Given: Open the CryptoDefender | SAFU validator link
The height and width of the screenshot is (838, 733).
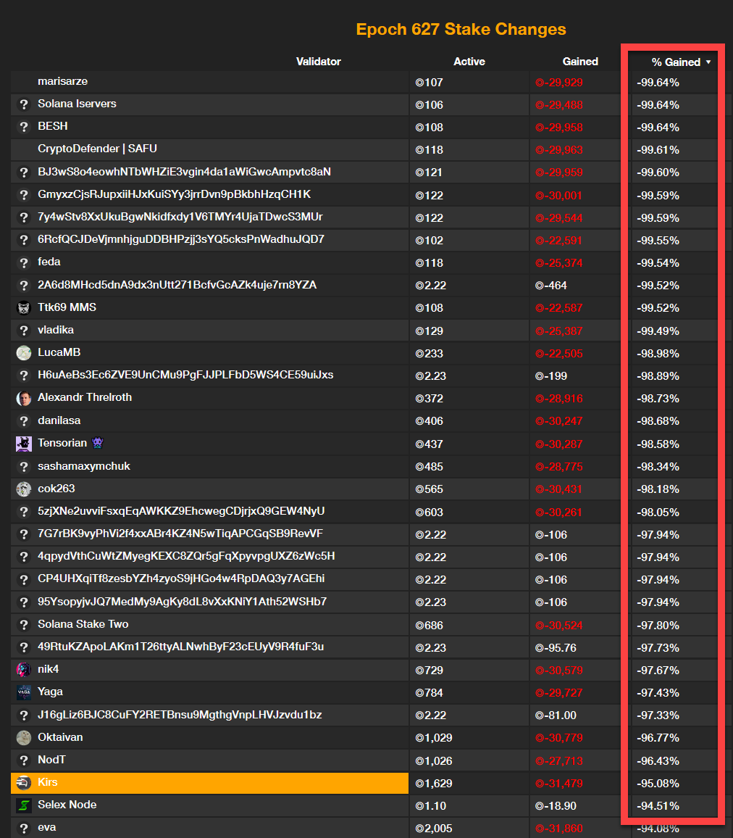Looking at the screenshot, I should pos(97,149).
